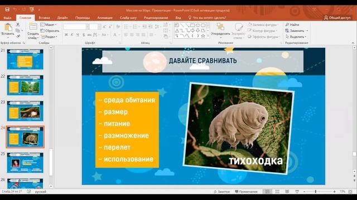This screenshot has height=200, width=357.
Task: Increase font size with the large A icon
Action: click(104, 27)
